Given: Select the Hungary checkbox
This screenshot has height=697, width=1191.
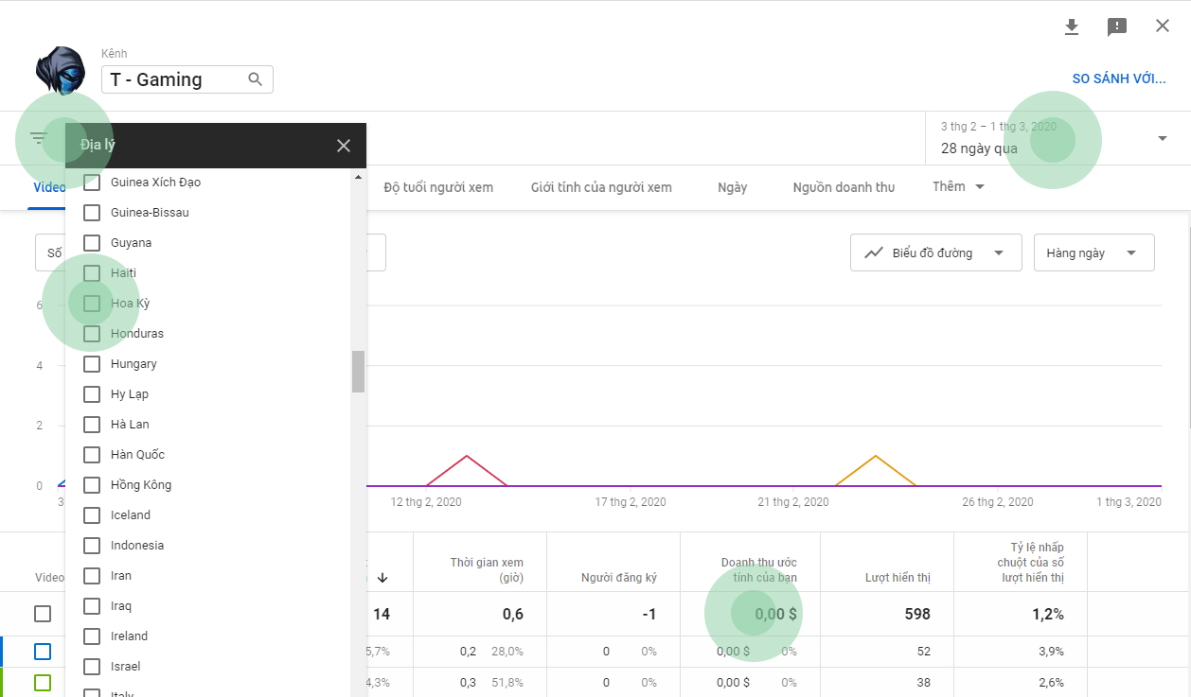Looking at the screenshot, I should pos(92,364).
